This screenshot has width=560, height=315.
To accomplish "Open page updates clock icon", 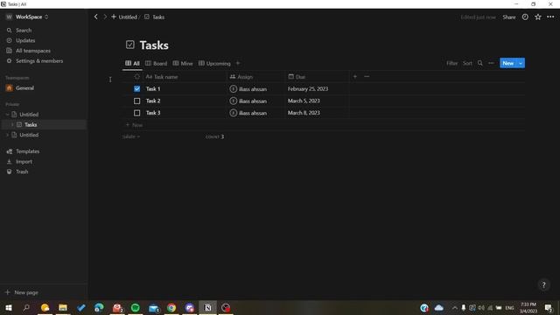I will (525, 17).
